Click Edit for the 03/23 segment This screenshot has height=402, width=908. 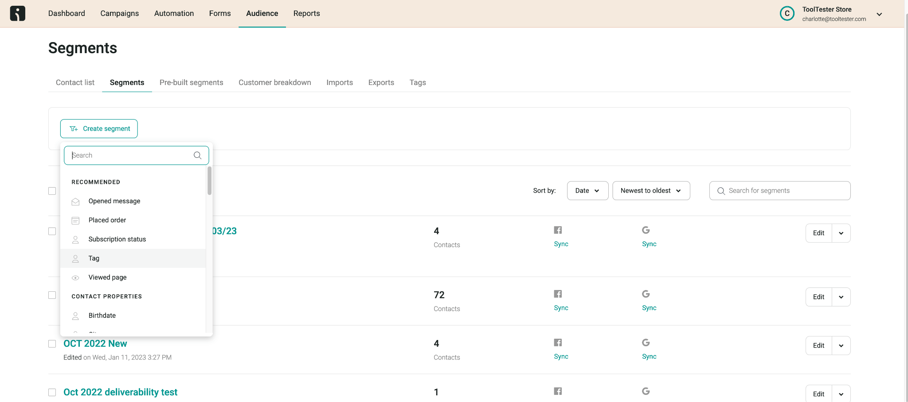[818, 233]
